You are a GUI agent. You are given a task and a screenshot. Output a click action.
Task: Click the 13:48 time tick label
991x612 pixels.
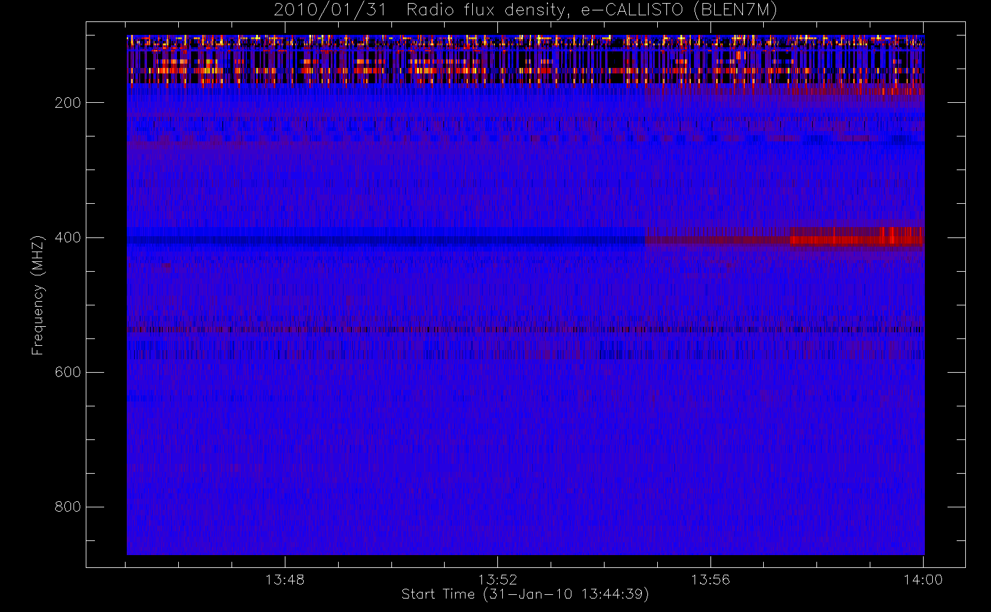[x=285, y=579]
